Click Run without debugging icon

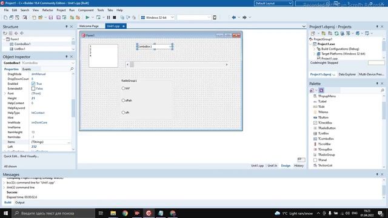(x=98, y=18)
